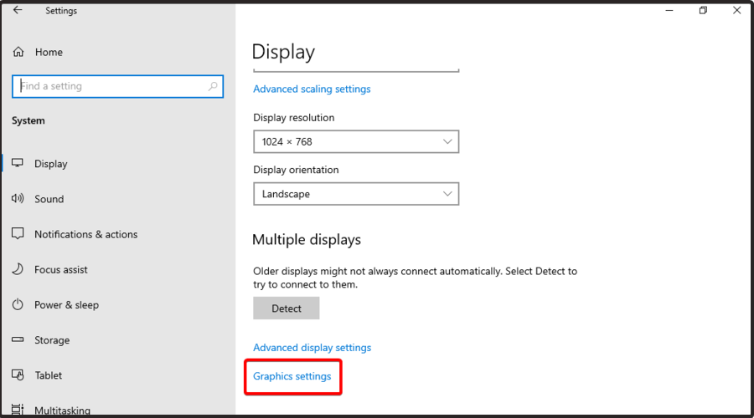Click the Multitasking icon in sidebar
This screenshot has width=754, height=418.
click(18, 410)
